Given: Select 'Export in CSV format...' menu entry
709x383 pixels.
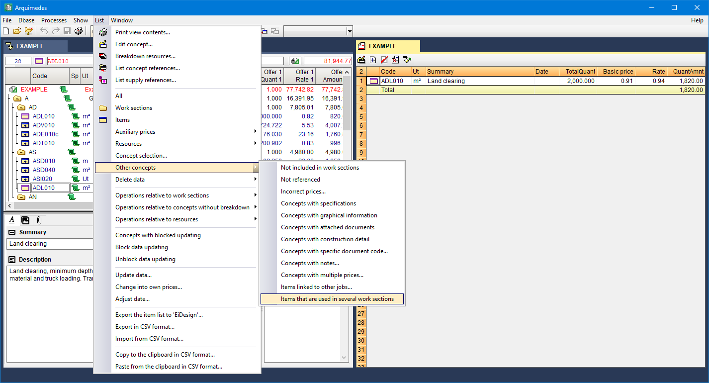Looking at the screenshot, I should tap(145, 327).
